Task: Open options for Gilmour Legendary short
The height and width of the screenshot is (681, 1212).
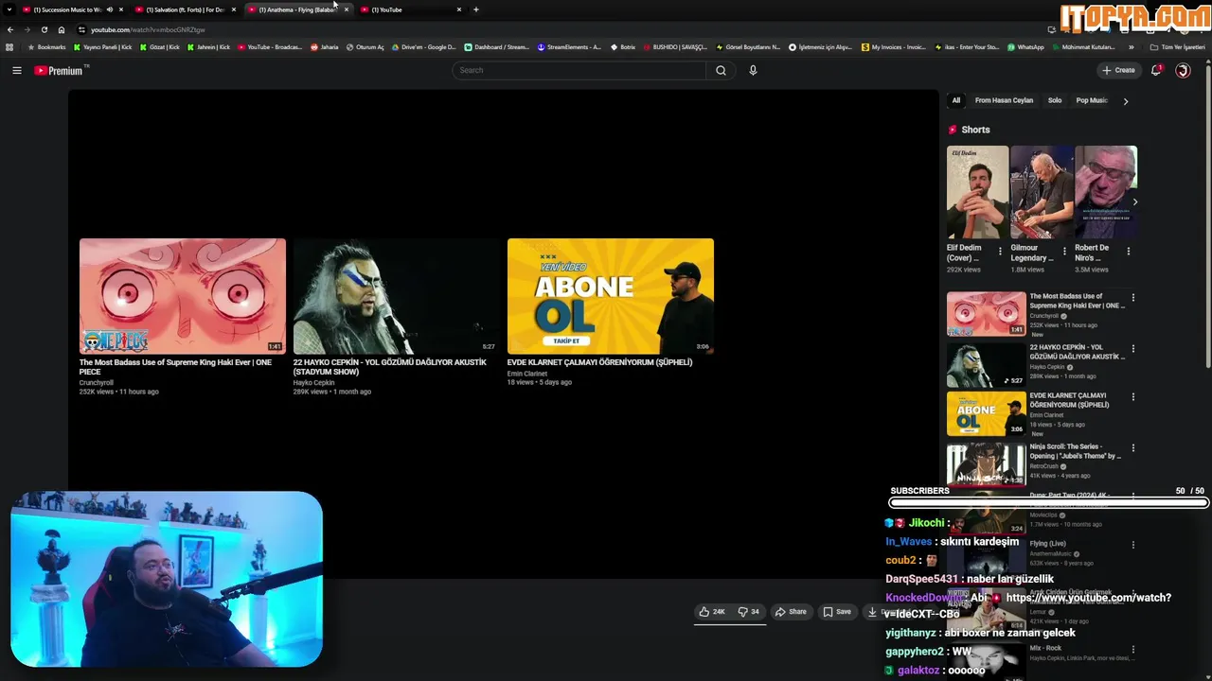Action: point(1064,252)
